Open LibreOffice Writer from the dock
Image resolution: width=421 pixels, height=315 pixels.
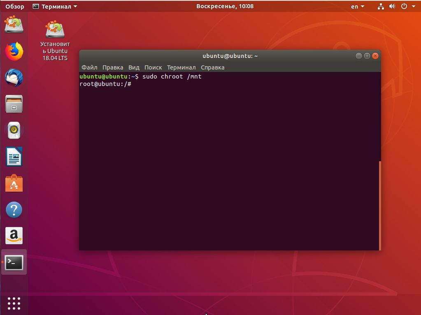pyautogui.click(x=14, y=157)
